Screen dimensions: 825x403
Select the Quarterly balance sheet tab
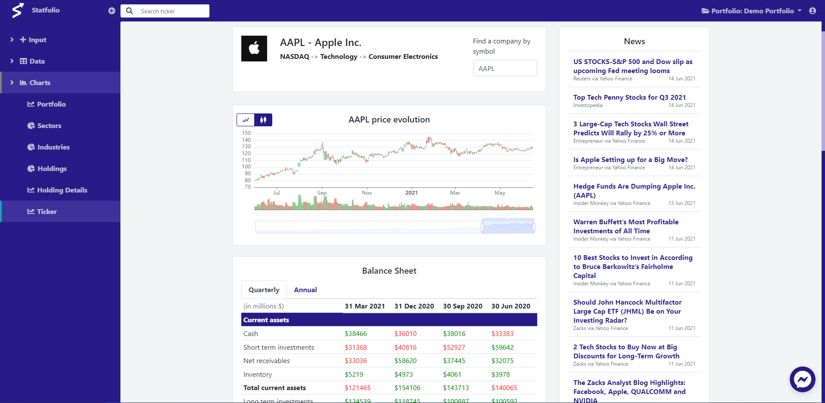click(264, 290)
